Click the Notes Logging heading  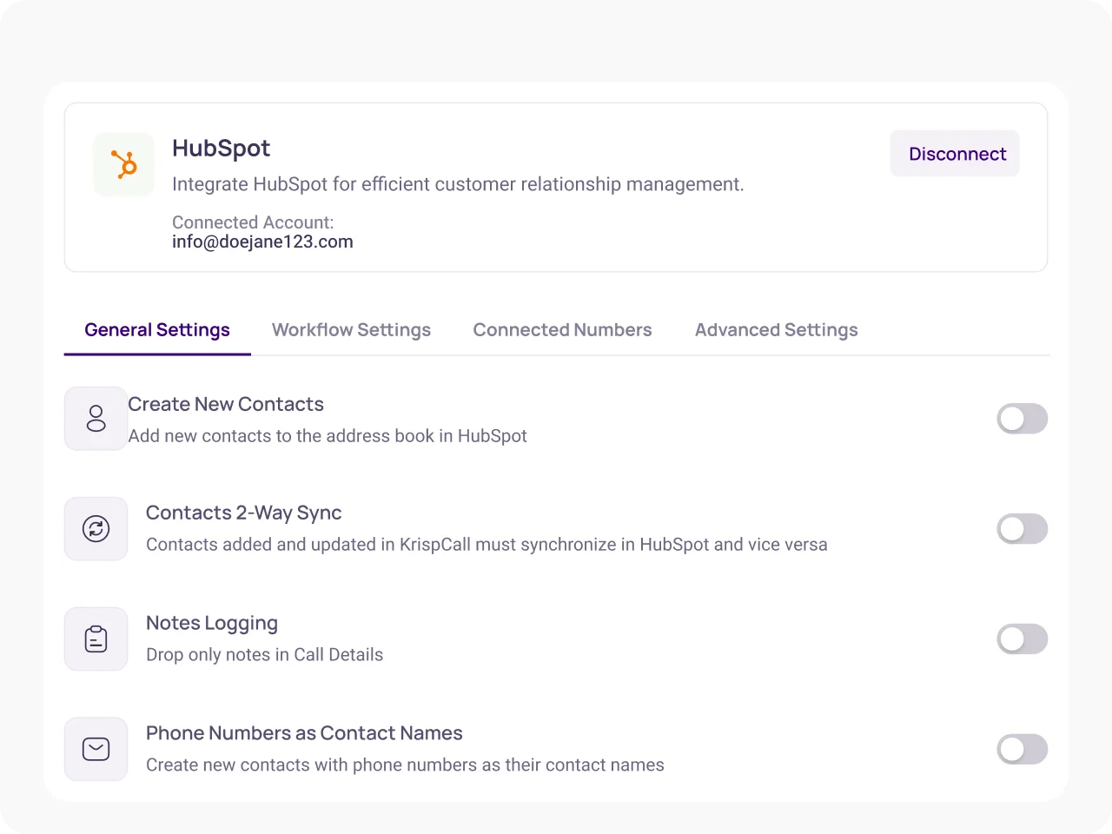click(212, 624)
